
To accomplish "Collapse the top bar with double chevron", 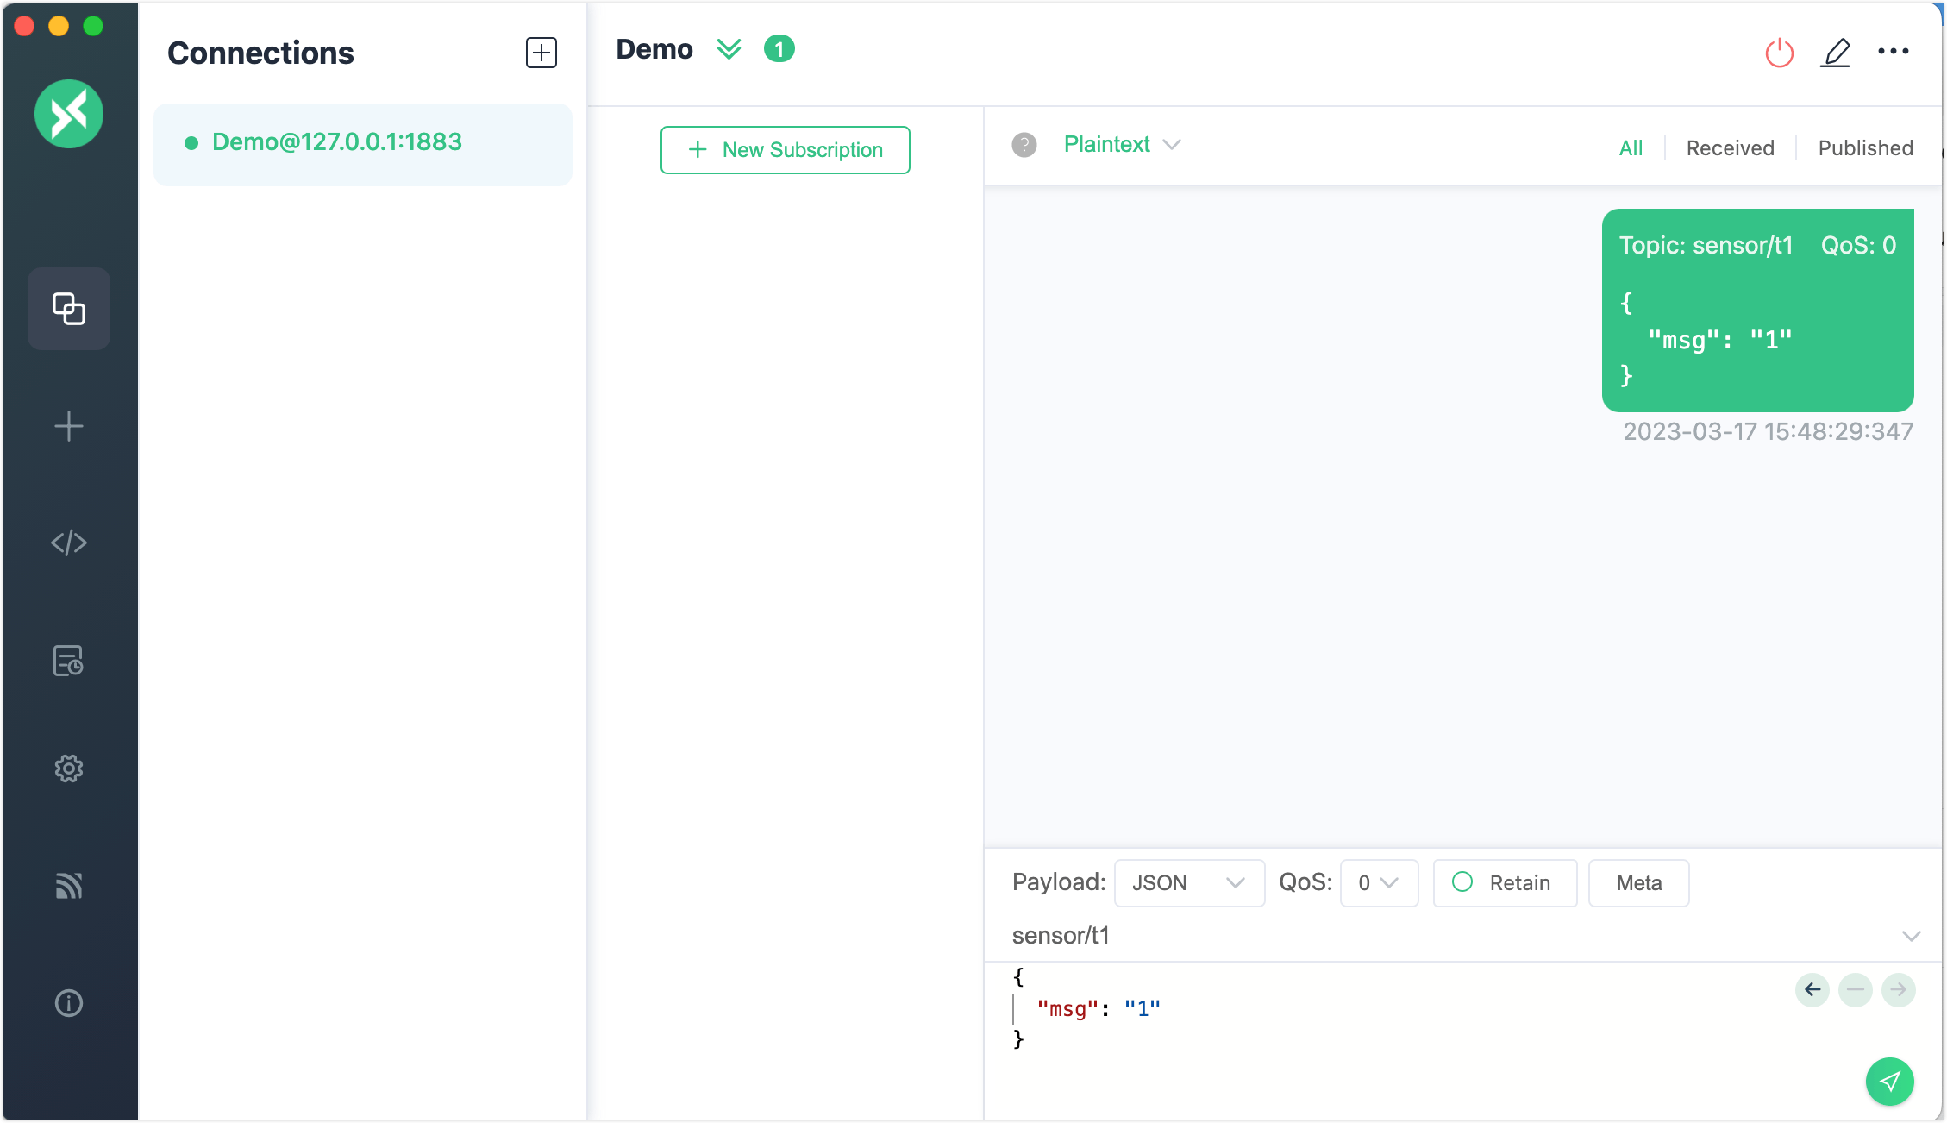I will [x=729, y=49].
